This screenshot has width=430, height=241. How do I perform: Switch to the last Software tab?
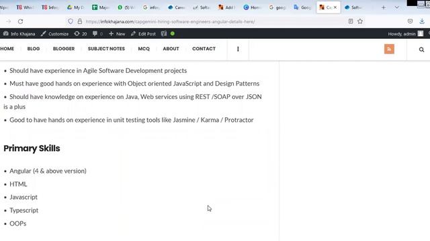point(354,7)
